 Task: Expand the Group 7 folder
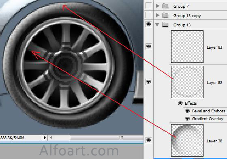158,6
